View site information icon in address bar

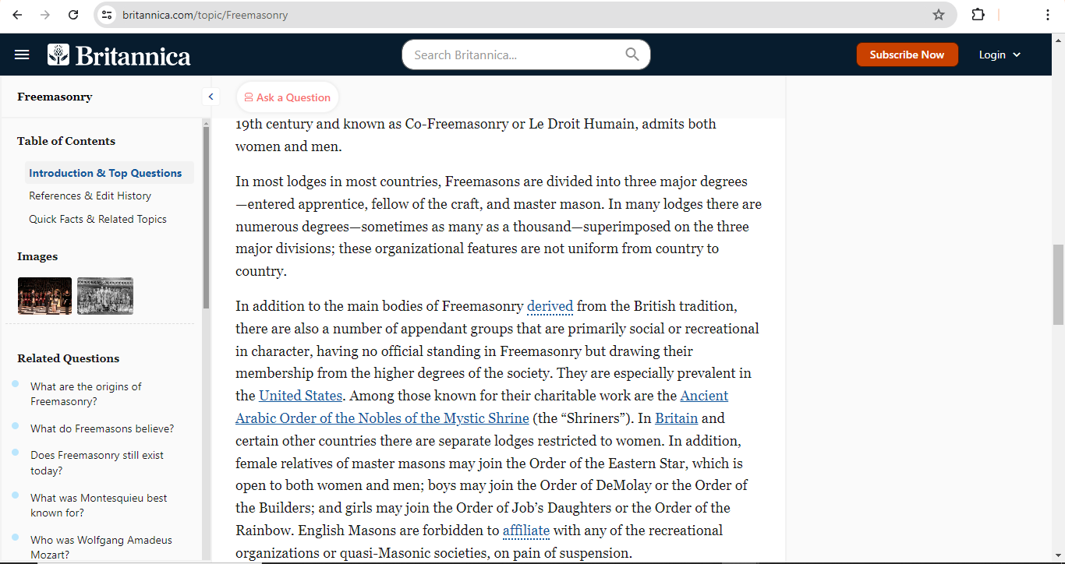pyautogui.click(x=107, y=15)
